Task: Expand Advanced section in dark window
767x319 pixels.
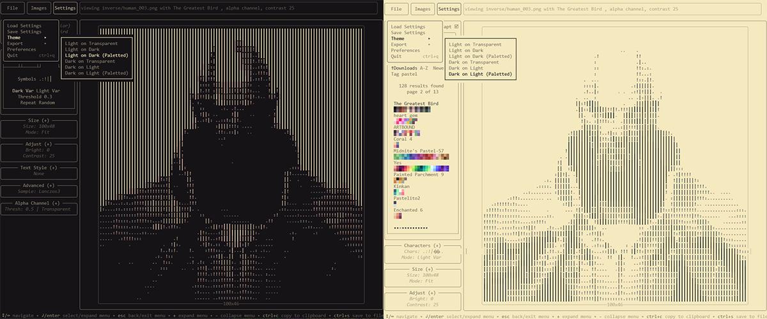Action: (39, 186)
